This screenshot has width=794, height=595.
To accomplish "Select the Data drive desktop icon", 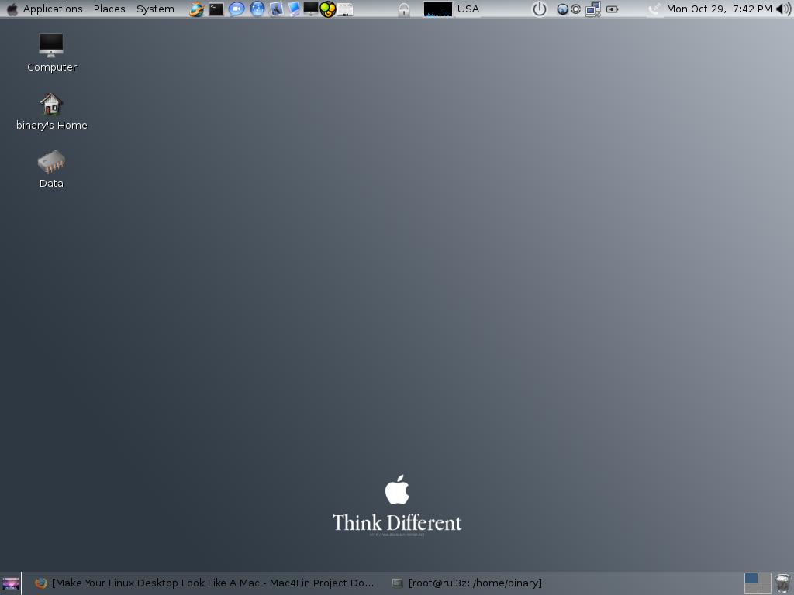I will (52, 170).
